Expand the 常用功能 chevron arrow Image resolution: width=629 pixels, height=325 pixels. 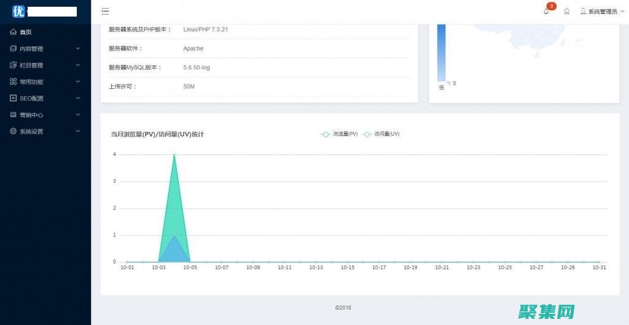pyautogui.click(x=78, y=82)
